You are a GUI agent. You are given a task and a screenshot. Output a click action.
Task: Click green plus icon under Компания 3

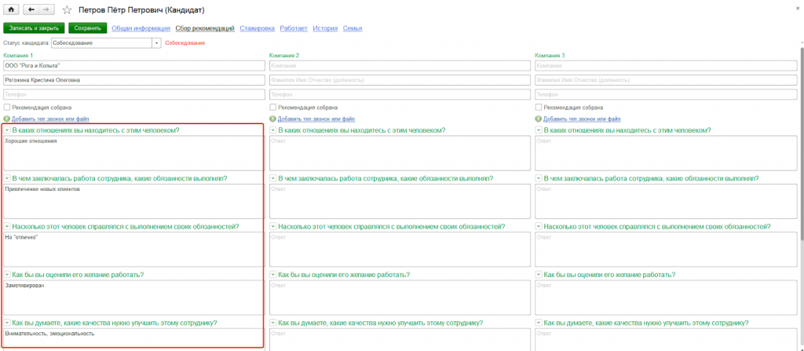[539, 119]
